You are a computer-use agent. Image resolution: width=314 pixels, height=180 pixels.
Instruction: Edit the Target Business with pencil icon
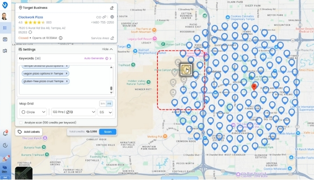tap(112, 8)
